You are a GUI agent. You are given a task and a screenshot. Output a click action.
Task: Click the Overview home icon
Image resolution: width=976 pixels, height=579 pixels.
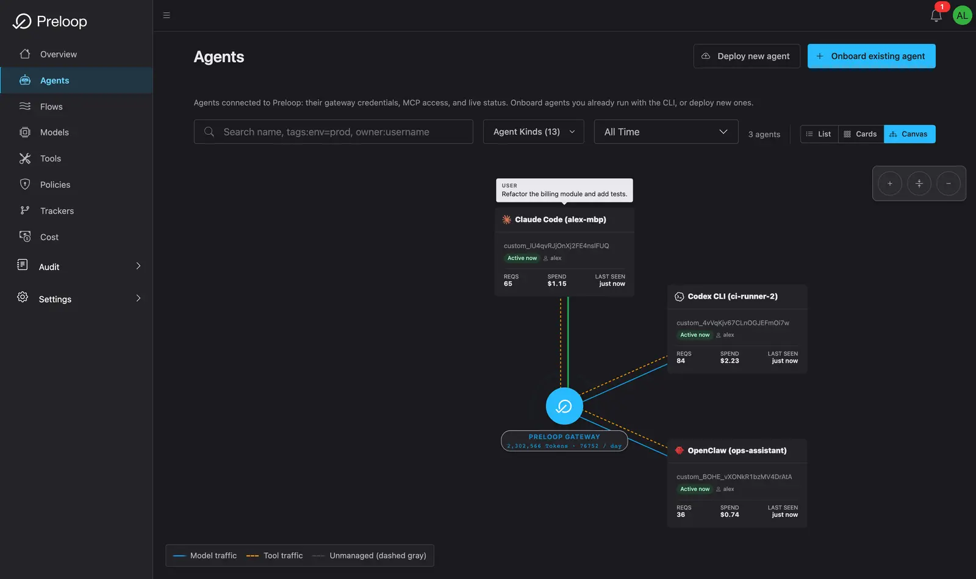pyautogui.click(x=25, y=54)
